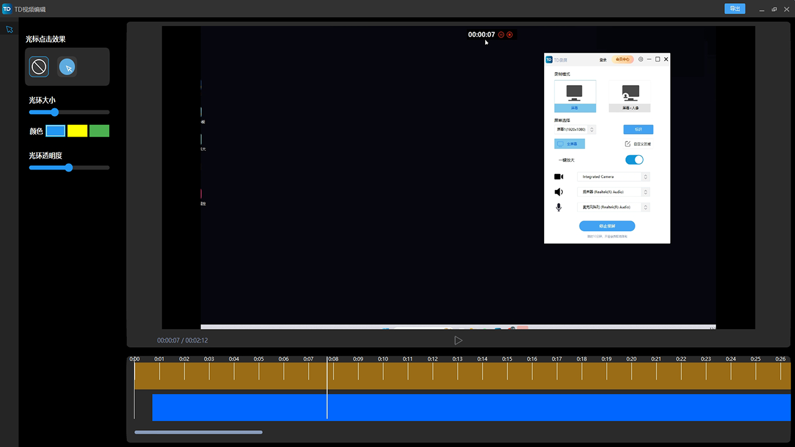Open the 扬声器 Realtek Audio dropdown

pyautogui.click(x=613, y=192)
